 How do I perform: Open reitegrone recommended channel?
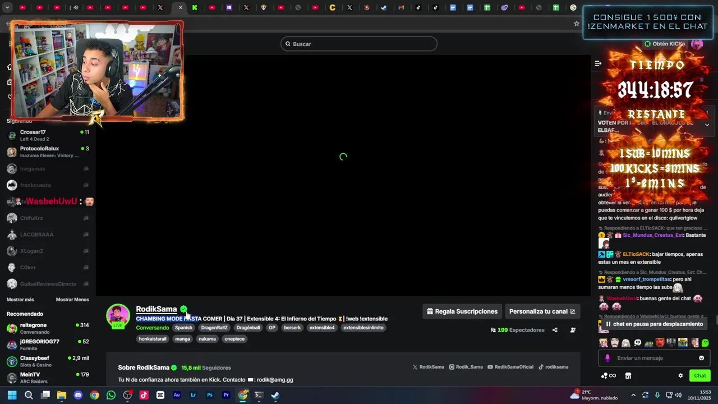pyautogui.click(x=48, y=328)
